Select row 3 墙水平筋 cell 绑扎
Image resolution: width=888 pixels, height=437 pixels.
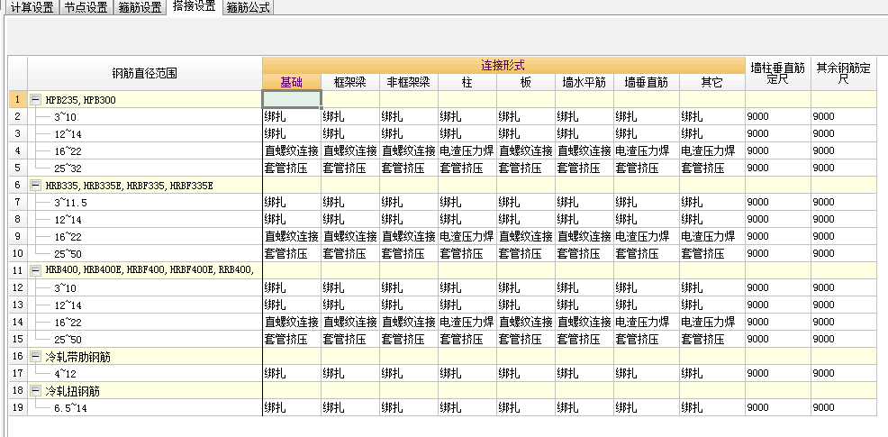tap(584, 133)
